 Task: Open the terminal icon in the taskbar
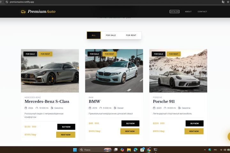(156, 149)
